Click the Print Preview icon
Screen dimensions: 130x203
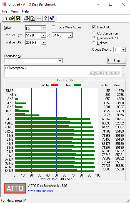[x=33, y=18]
